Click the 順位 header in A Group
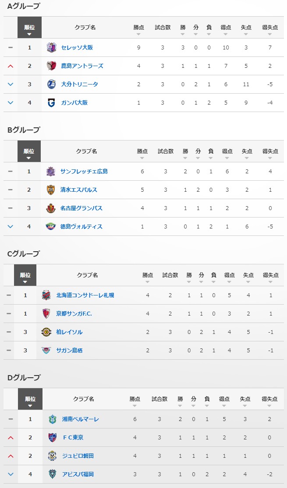This screenshot has height=488, width=287. click(x=30, y=29)
